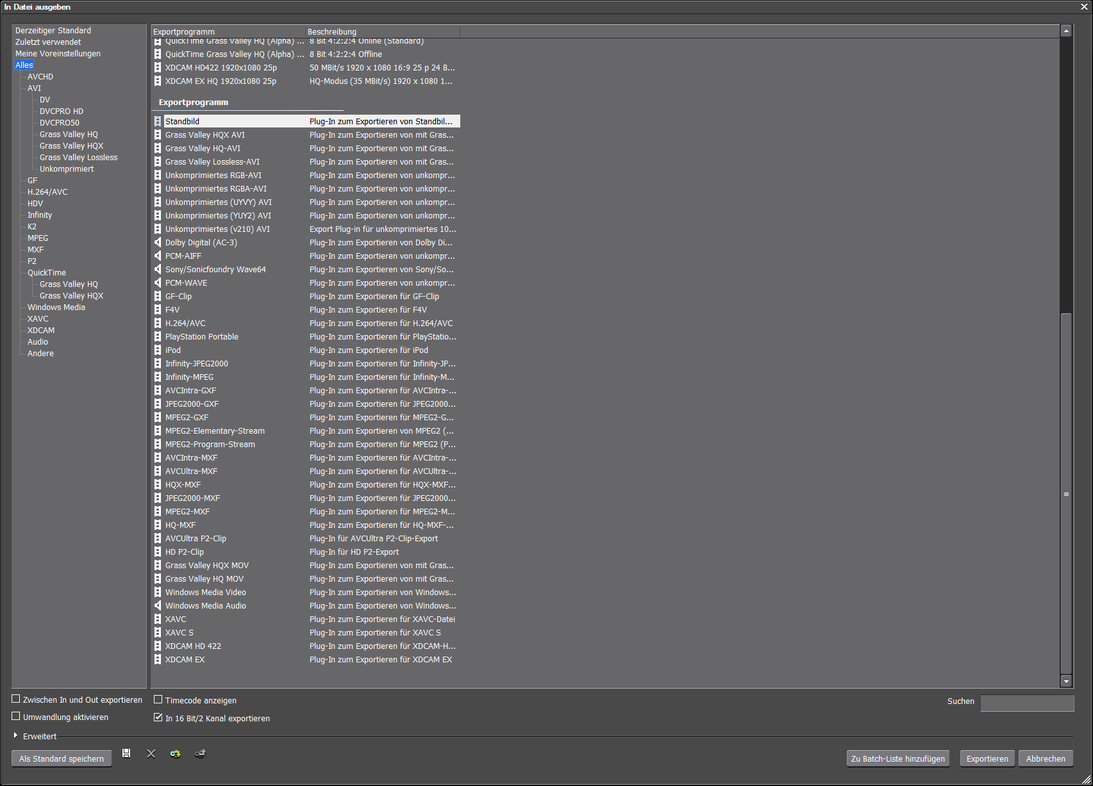Select Grass Valley Lossless tree item

pos(79,158)
